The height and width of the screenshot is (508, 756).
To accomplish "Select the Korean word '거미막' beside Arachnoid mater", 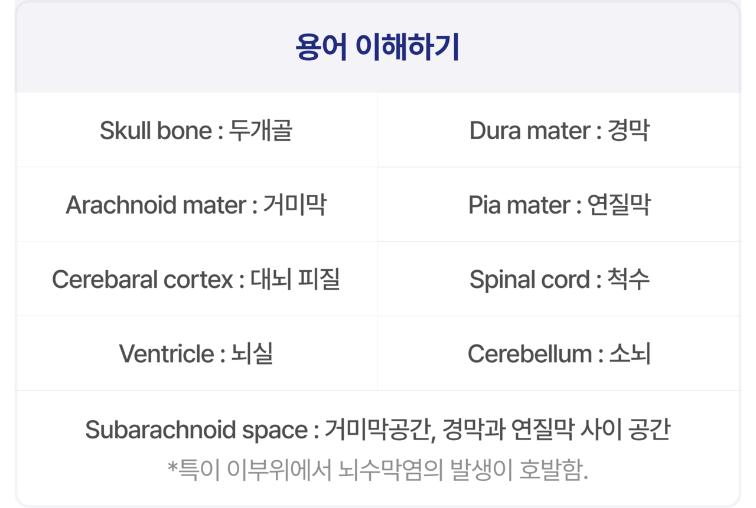I will click(295, 205).
